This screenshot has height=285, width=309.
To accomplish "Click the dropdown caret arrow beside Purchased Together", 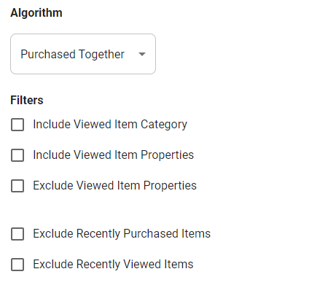I will [142, 54].
